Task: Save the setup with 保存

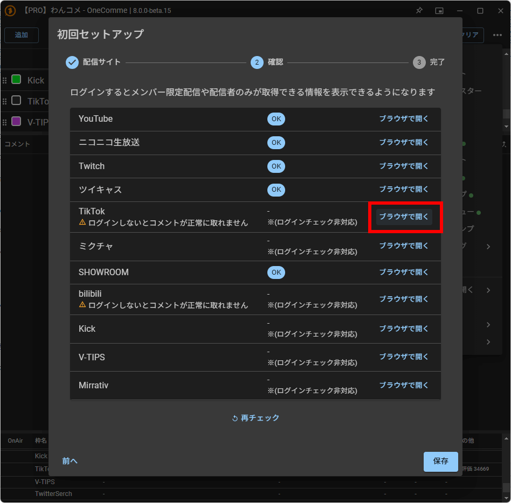Action: [x=440, y=462]
